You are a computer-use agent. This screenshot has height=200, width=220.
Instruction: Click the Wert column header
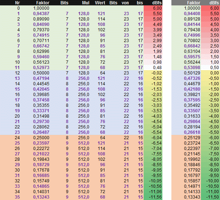[x=100, y=3]
